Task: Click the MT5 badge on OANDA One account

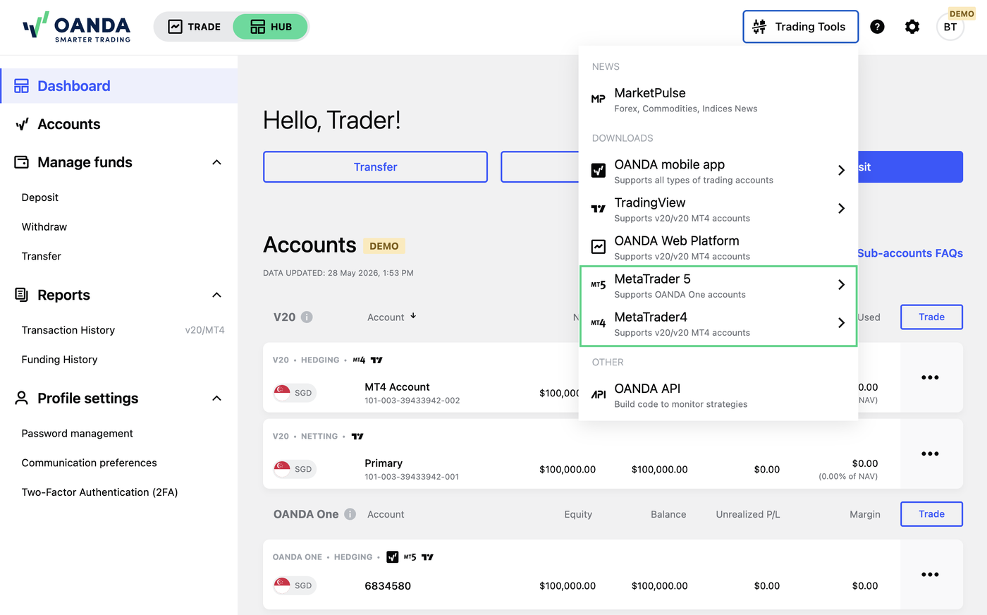Action: pos(410,557)
